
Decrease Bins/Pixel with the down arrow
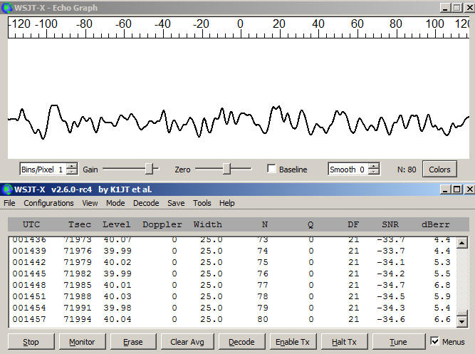pyautogui.click(x=71, y=172)
